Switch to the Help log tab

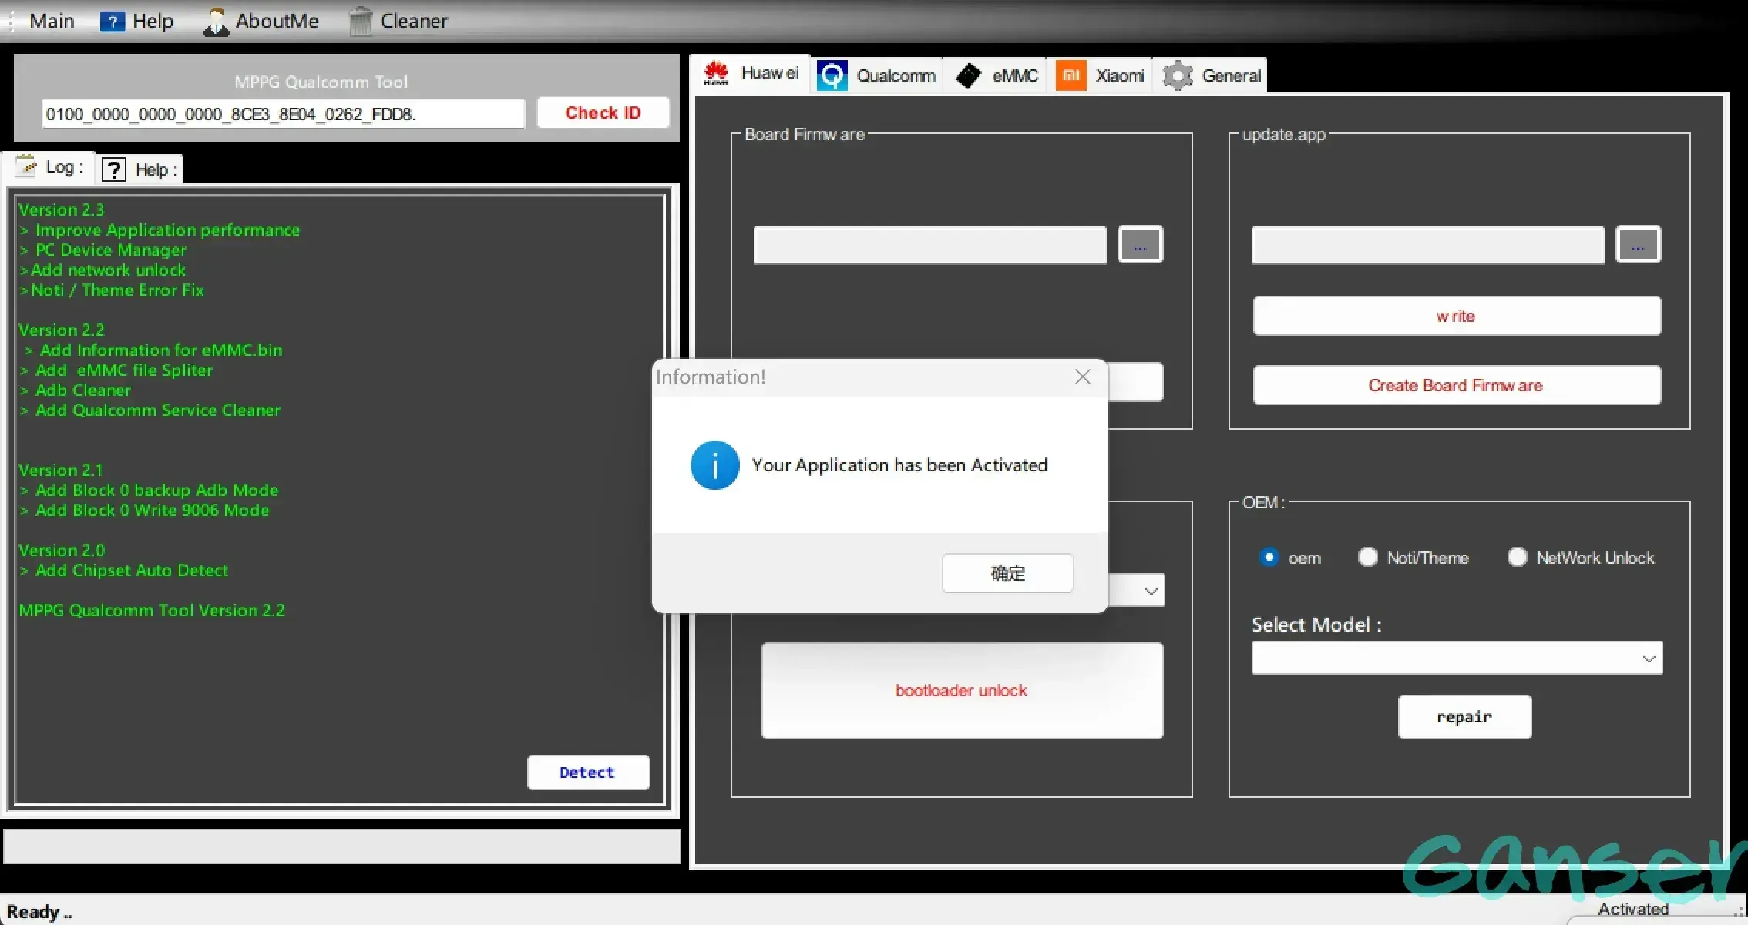(140, 169)
